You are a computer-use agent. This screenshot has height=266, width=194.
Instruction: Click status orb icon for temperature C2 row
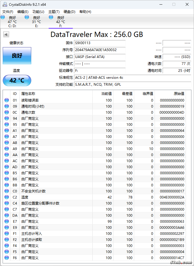(x=7, y=197)
